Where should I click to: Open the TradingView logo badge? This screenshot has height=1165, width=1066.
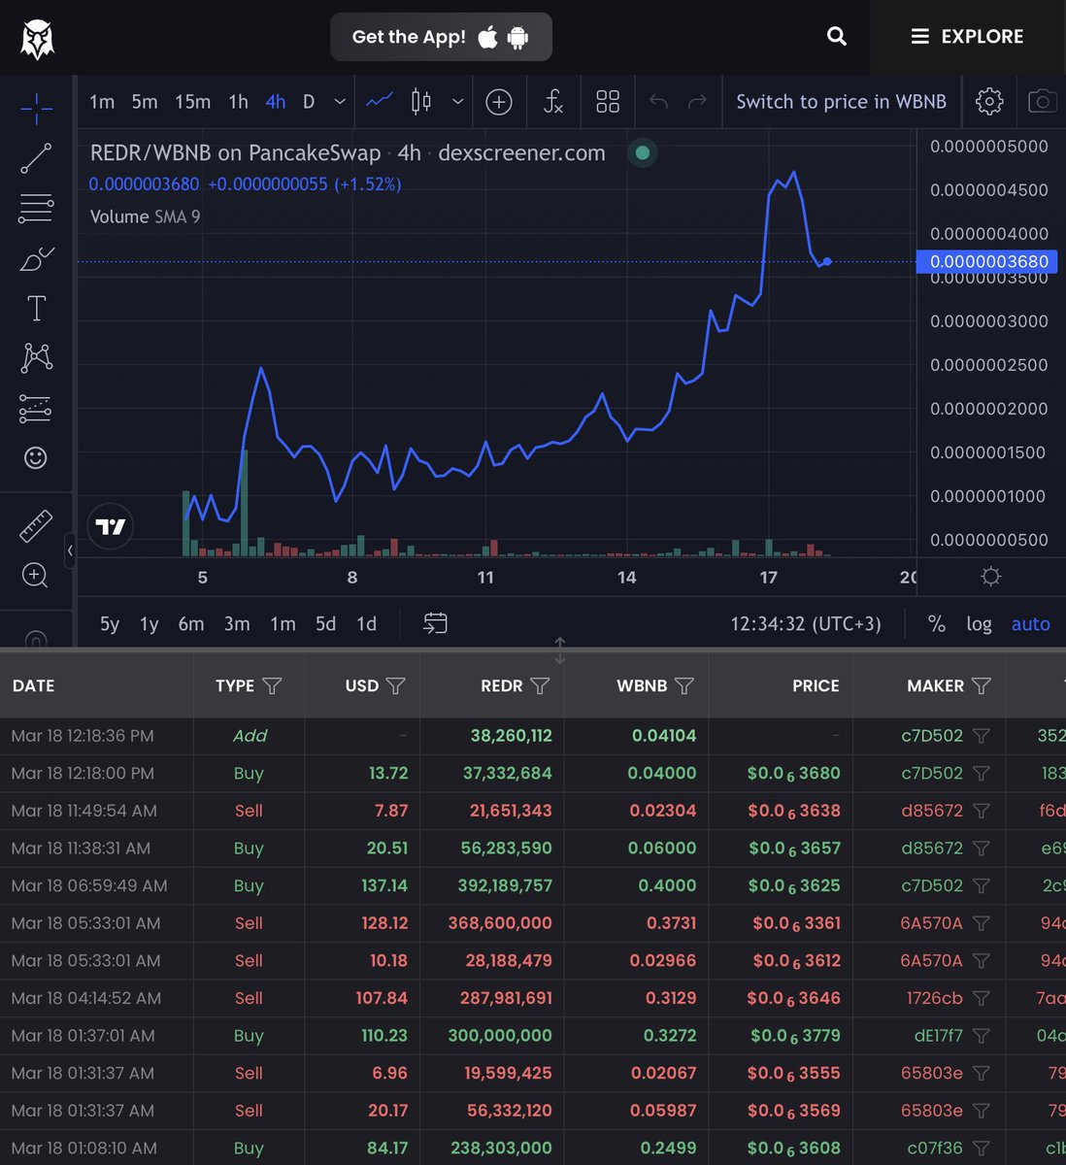pyautogui.click(x=110, y=527)
